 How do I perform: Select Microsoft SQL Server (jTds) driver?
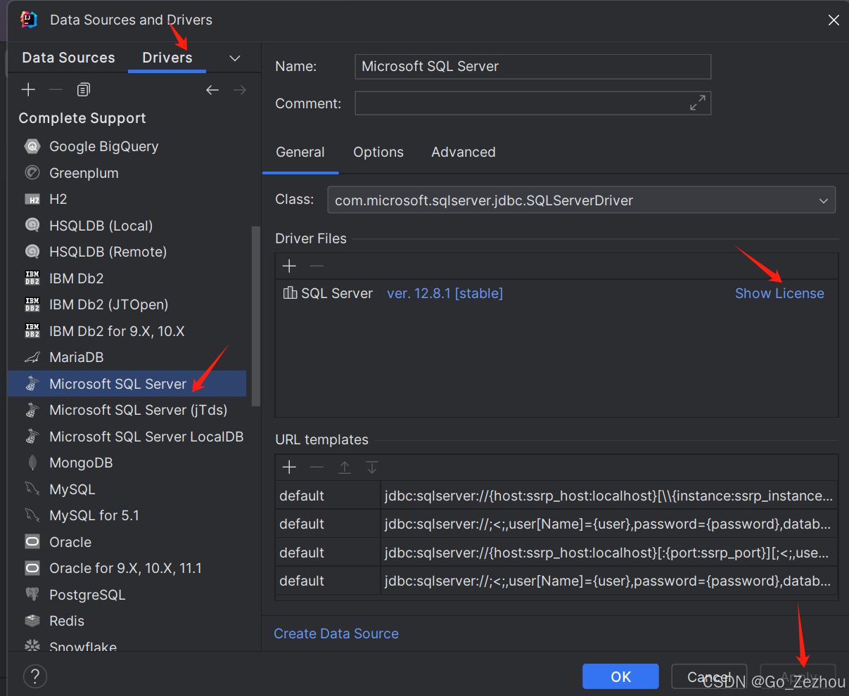point(127,410)
